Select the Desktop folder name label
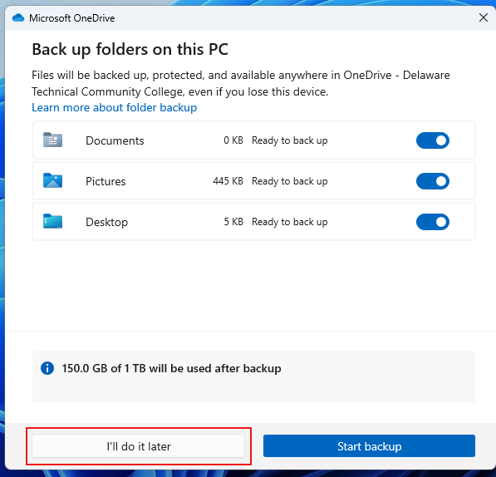Screen dimensions: 496x477 pyautogui.click(x=107, y=223)
